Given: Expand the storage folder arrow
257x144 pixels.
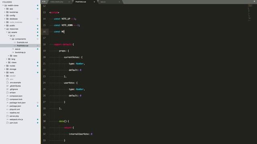Looking at the screenshot, I should [x=5, y=69].
